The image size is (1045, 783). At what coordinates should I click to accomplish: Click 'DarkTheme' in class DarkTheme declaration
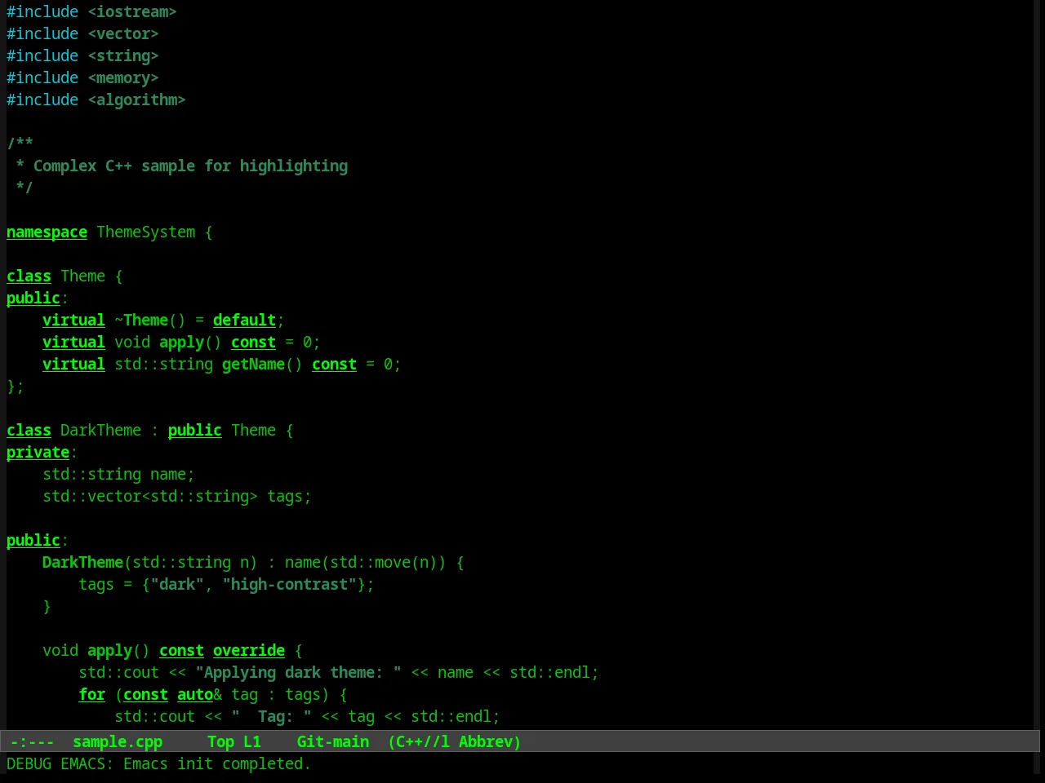click(x=100, y=430)
